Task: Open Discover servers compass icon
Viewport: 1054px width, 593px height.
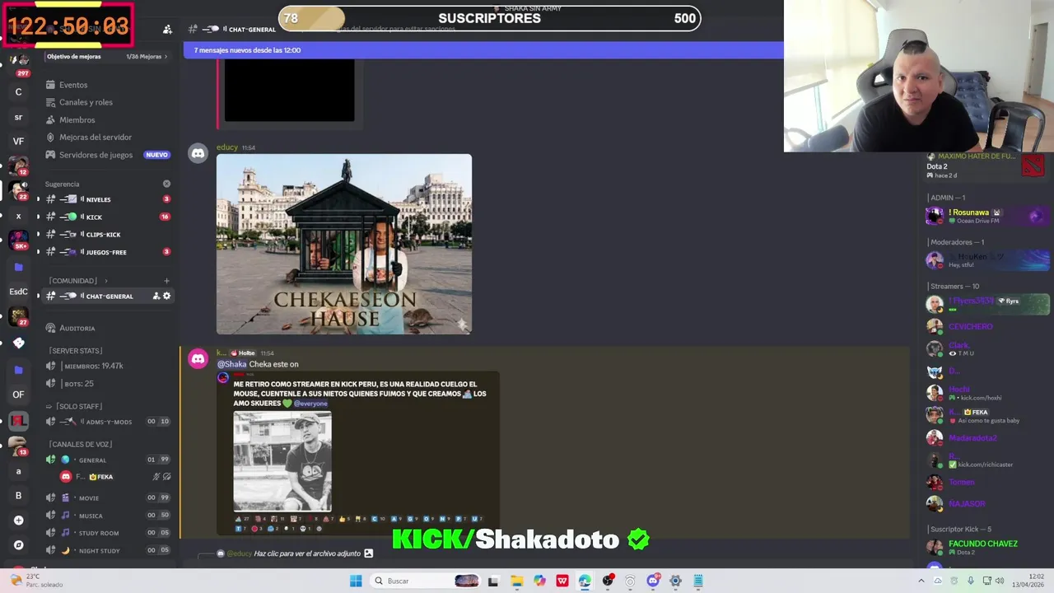Action: click(x=18, y=545)
